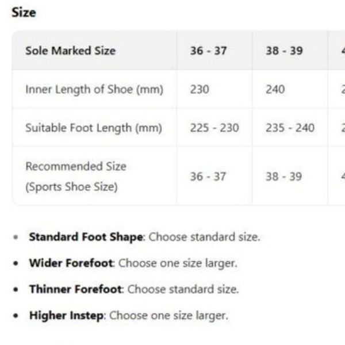This screenshot has height=345, width=345.
Task: Click the bold "Standard Foot Shape" text
Action: coord(86,237)
